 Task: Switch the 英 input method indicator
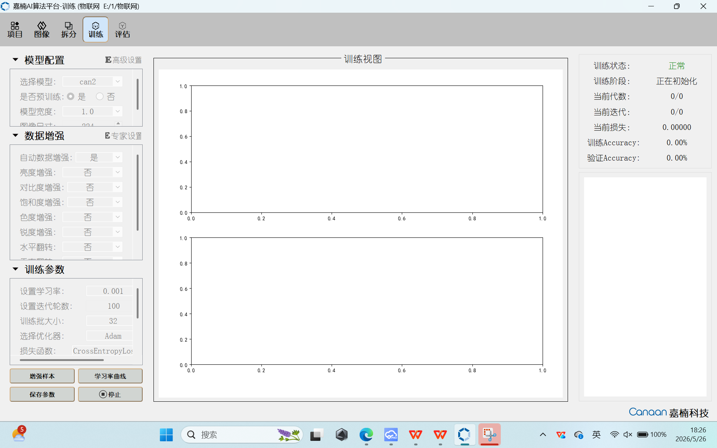tap(596, 435)
